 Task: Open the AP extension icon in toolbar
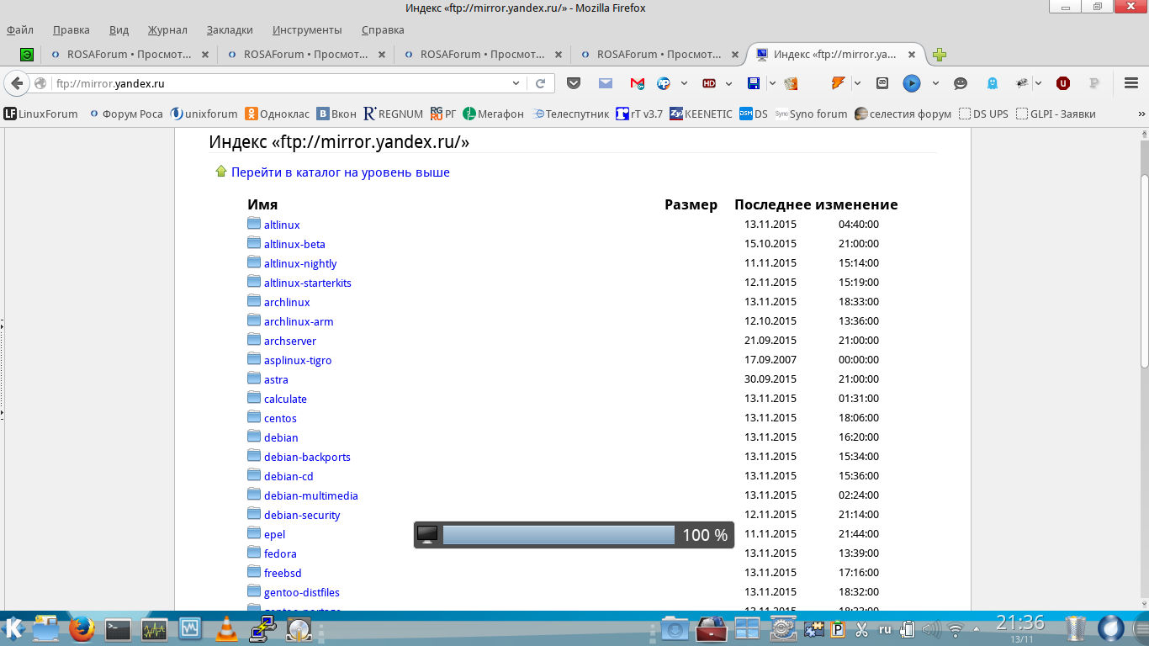click(664, 83)
